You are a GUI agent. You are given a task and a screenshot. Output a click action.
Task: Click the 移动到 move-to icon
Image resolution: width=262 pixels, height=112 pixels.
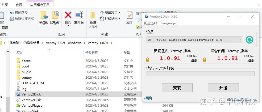pos(44,15)
